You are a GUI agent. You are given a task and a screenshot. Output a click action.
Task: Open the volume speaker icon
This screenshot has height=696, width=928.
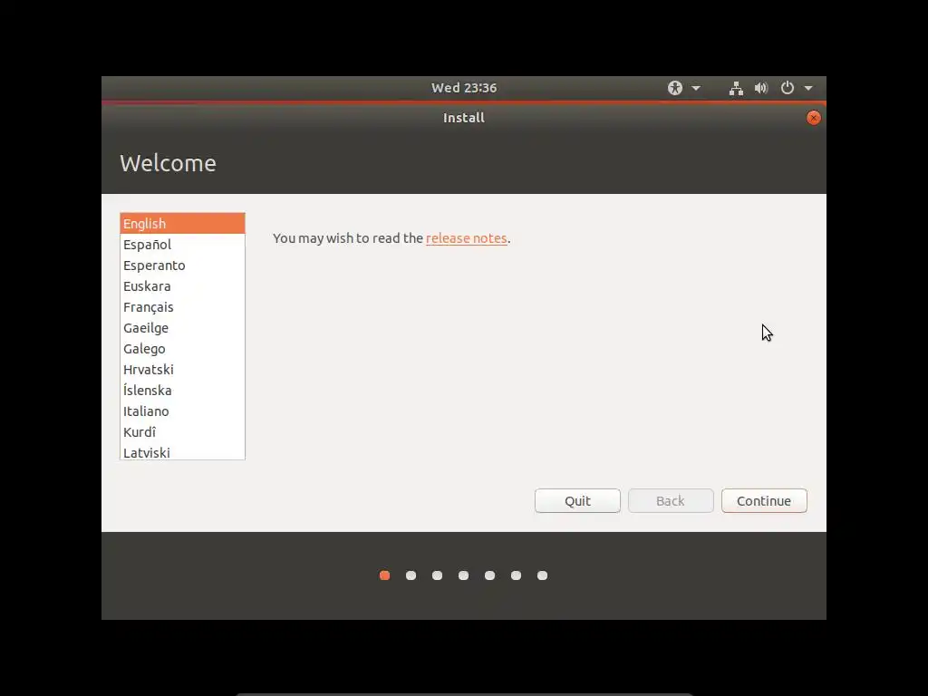coord(761,88)
